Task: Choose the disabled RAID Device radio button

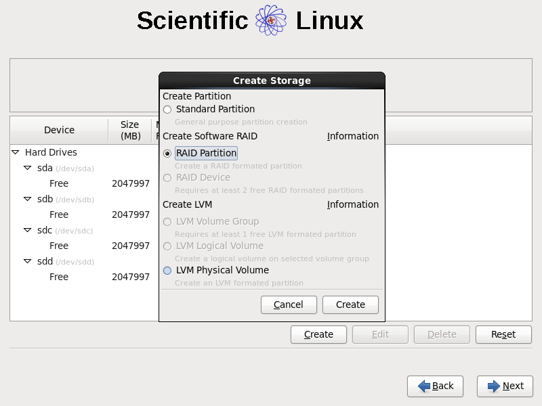Action: [167, 178]
